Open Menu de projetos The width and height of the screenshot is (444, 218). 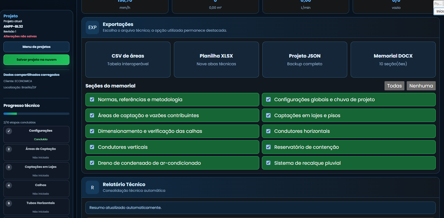[36, 47]
